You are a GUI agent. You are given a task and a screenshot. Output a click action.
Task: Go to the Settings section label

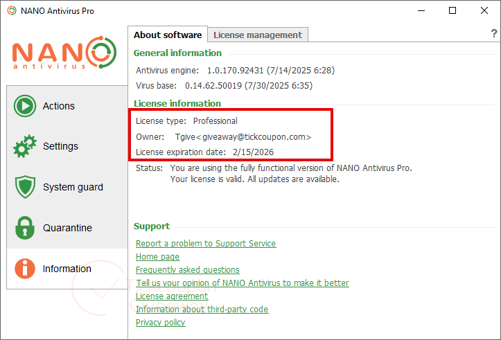point(61,146)
